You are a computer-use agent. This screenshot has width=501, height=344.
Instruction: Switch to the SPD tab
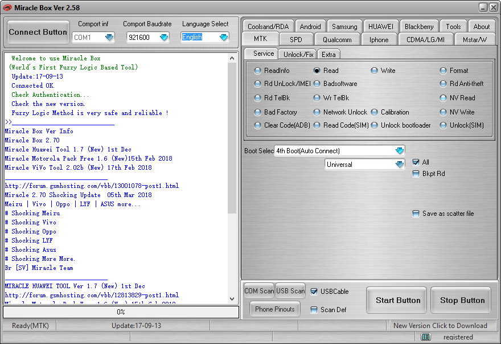point(296,39)
